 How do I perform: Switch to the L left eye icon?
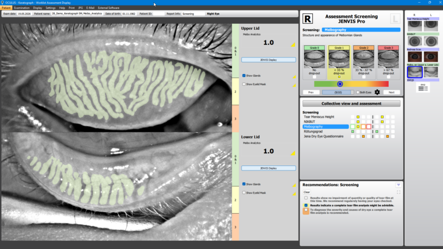[x=395, y=19]
